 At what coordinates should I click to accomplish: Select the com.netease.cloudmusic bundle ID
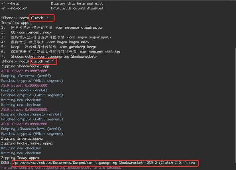(x=79, y=28)
